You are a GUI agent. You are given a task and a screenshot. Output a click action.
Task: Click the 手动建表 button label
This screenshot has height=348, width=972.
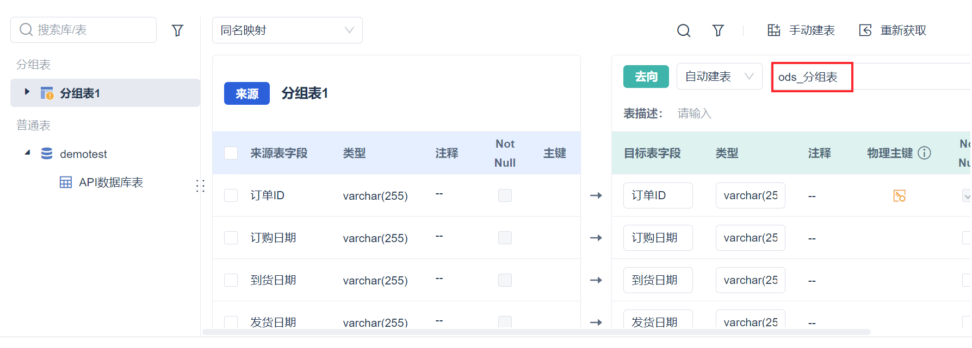[812, 30]
